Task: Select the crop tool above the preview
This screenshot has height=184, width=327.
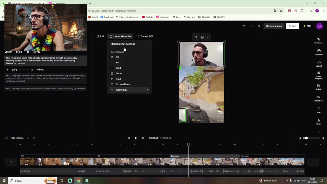Action: (196, 37)
